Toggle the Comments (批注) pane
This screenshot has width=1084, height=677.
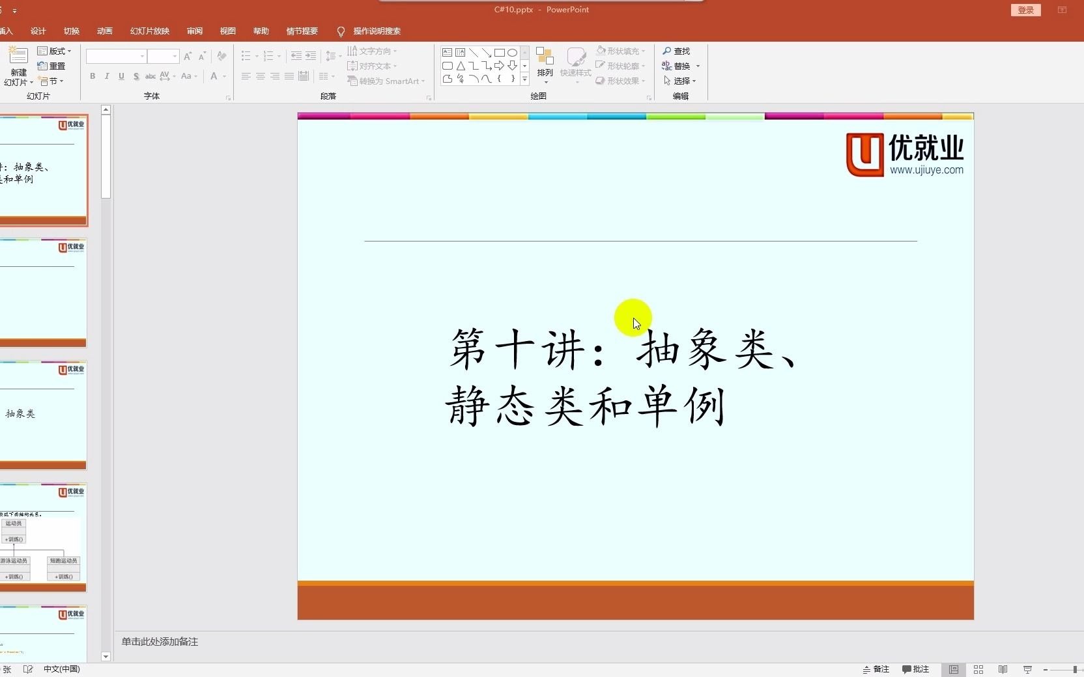click(916, 669)
